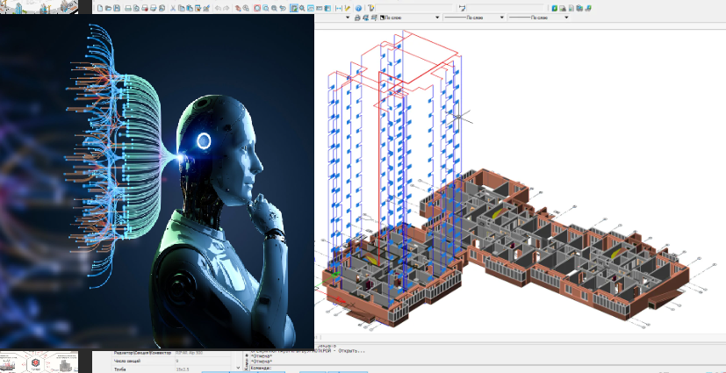The image size is (726, 373).
Task: Open the color dropdown showing По слою
Action: pos(410,18)
